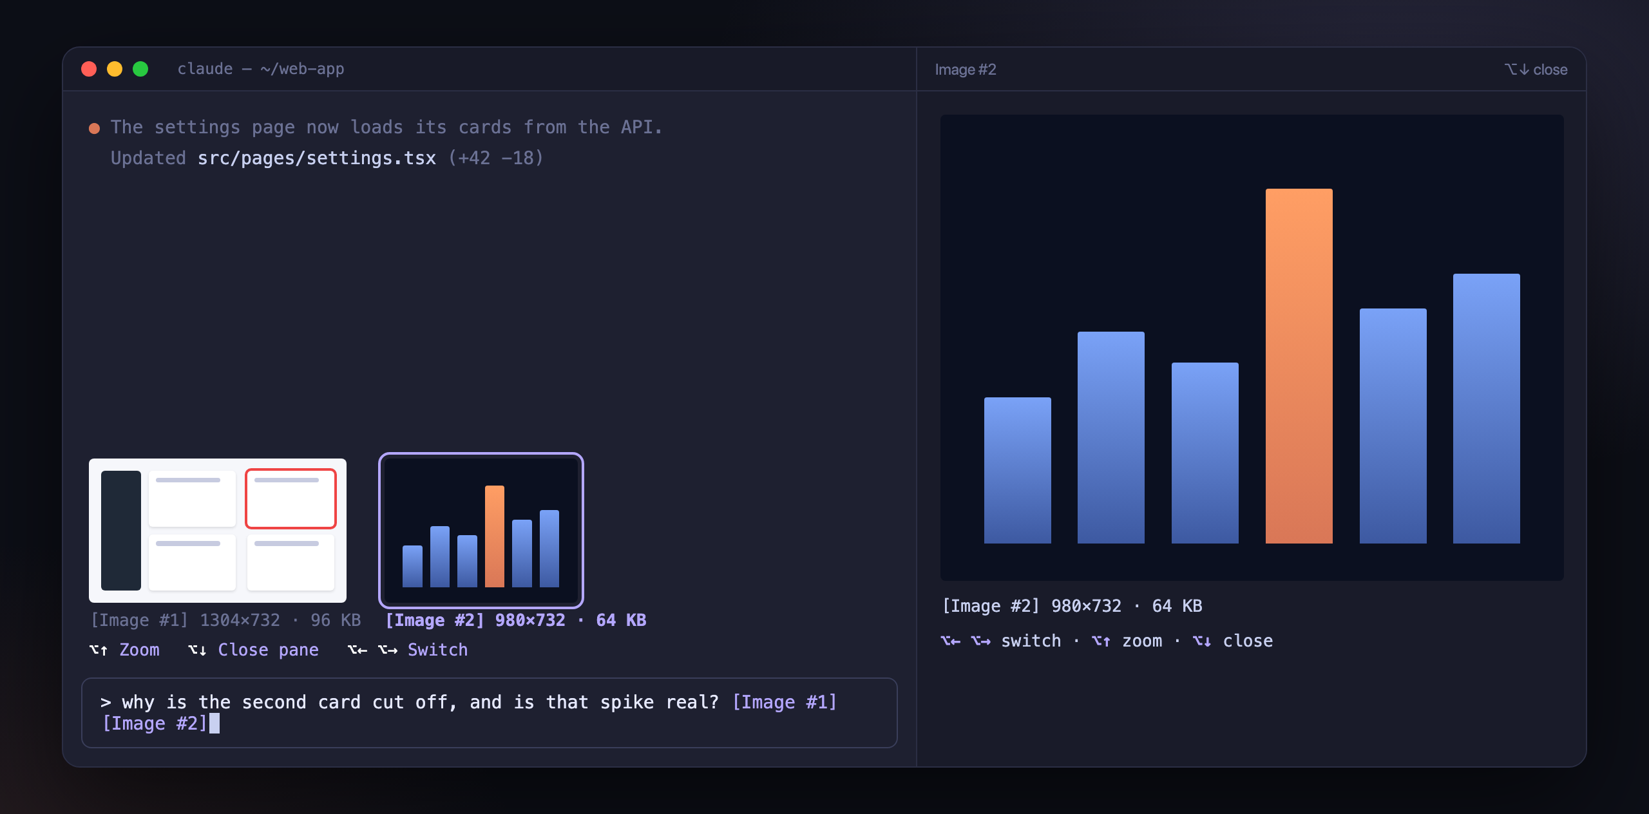Click the '[Image #1] 1304×732 · 96 KB' caption
1649x814 pixels.
coord(225,620)
